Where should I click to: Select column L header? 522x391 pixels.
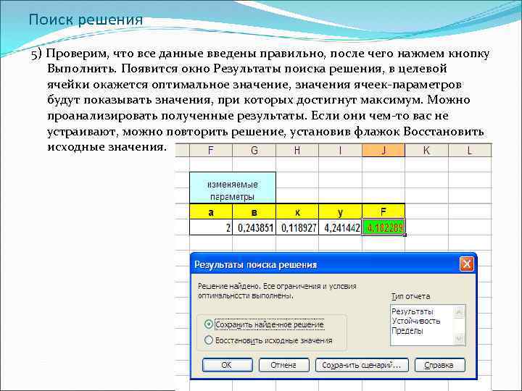coord(470,151)
